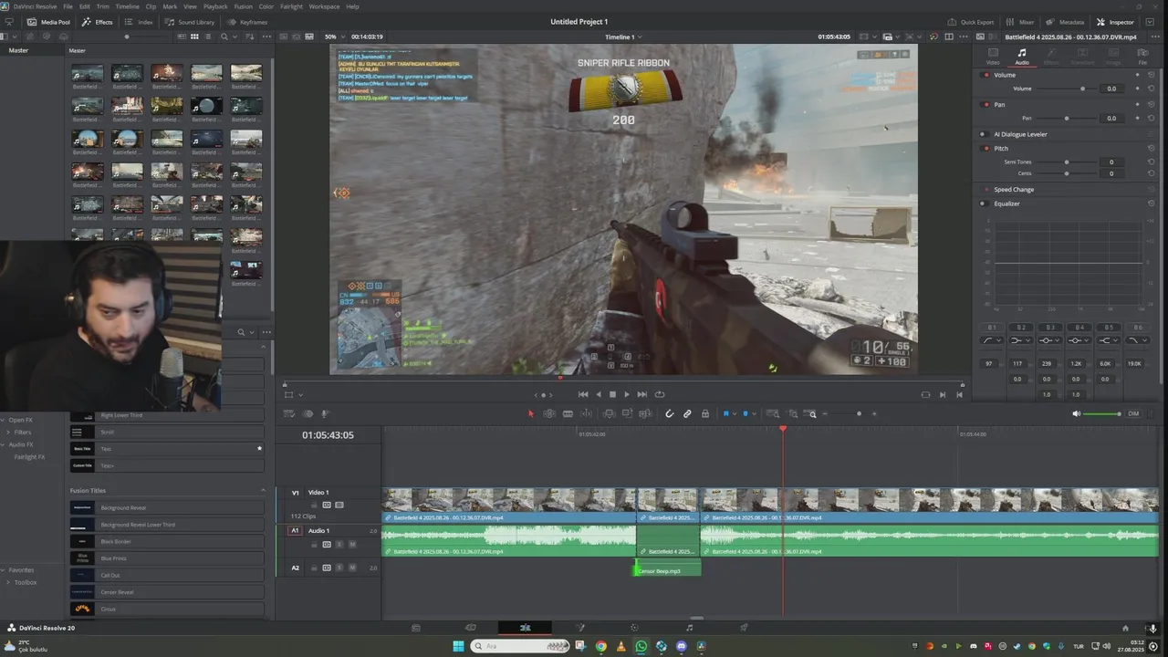Expand the Open FX tree item
Screen dimensions: 1168x657
[4, 420]
